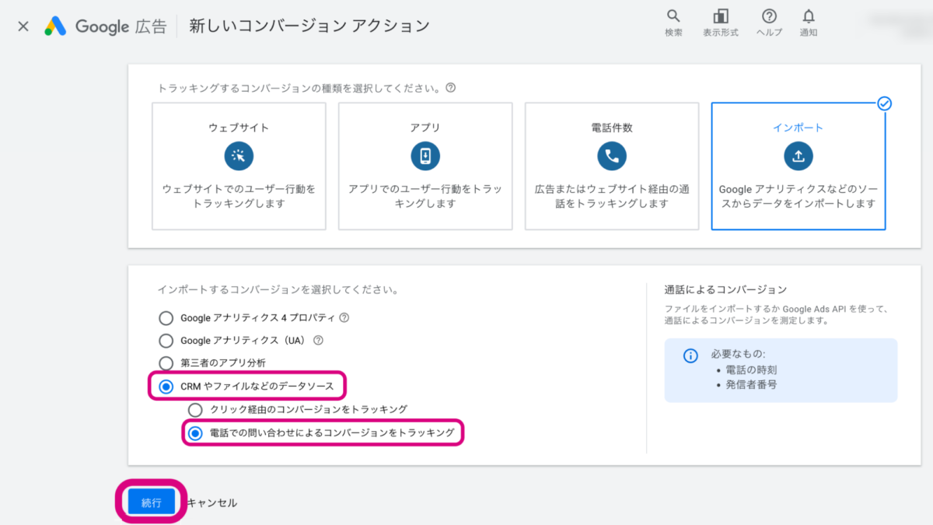Click the app phone download icon
This screenshot has width=933, height=525.
(425, 156)
